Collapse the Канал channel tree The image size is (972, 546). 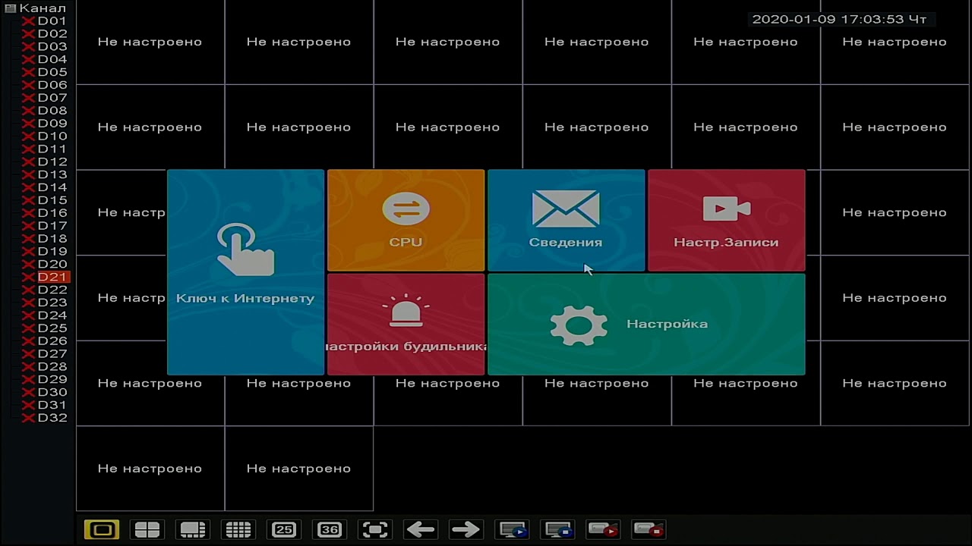pos(11,8)
